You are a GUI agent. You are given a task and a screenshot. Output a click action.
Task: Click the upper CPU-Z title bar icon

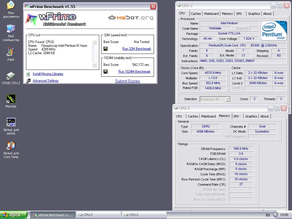(179, 6)
